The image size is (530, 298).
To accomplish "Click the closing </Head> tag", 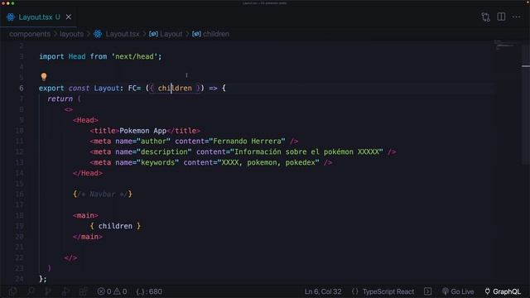I will coord(88,173).
